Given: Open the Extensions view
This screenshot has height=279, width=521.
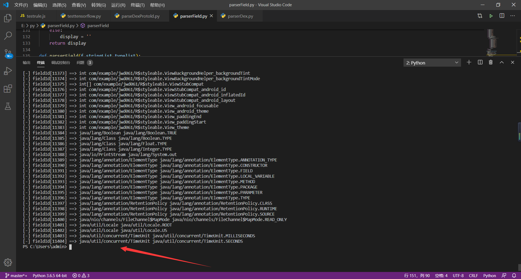Looking at the screenshot, I should coord(8,89).
